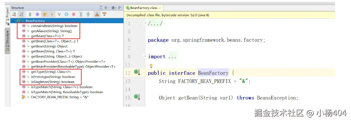Select getBean(String, Class<T>): T method
Screen dimensions: 351x122
point(53,51)
